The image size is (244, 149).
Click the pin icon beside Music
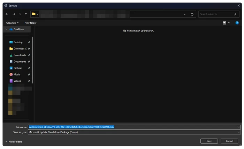(29, 74)
